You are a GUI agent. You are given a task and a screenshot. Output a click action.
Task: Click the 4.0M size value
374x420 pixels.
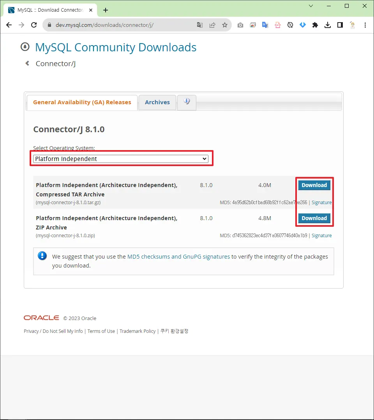coord(265,185)
